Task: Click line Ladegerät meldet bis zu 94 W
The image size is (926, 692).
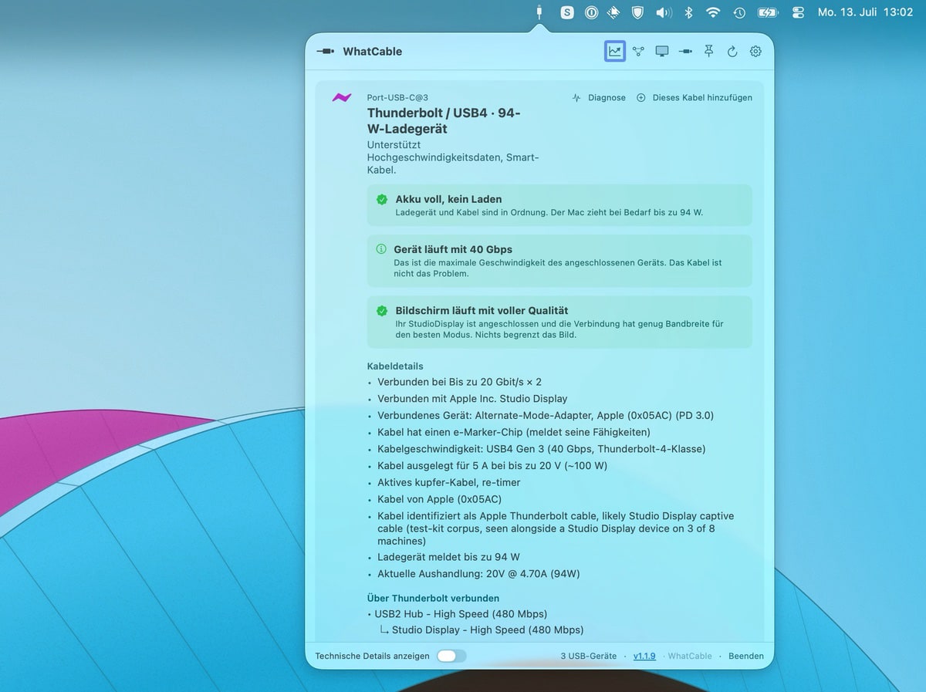Action: (448, 557)
